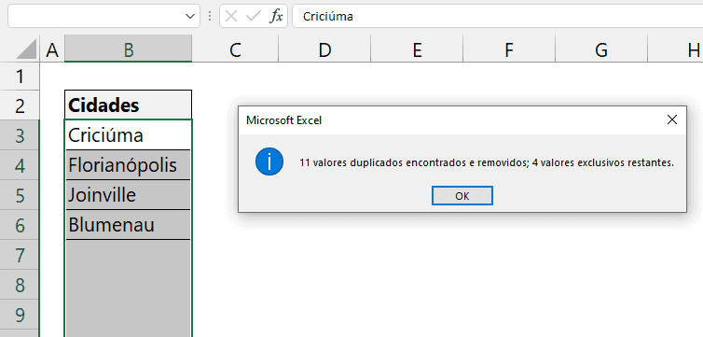
Task: Select the cell containing Joinville
Action: (x=129, y=195)
